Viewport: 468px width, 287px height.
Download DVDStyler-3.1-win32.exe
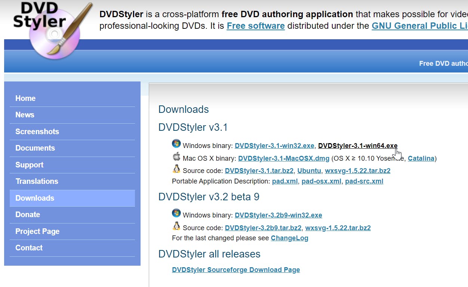(274, 146)
